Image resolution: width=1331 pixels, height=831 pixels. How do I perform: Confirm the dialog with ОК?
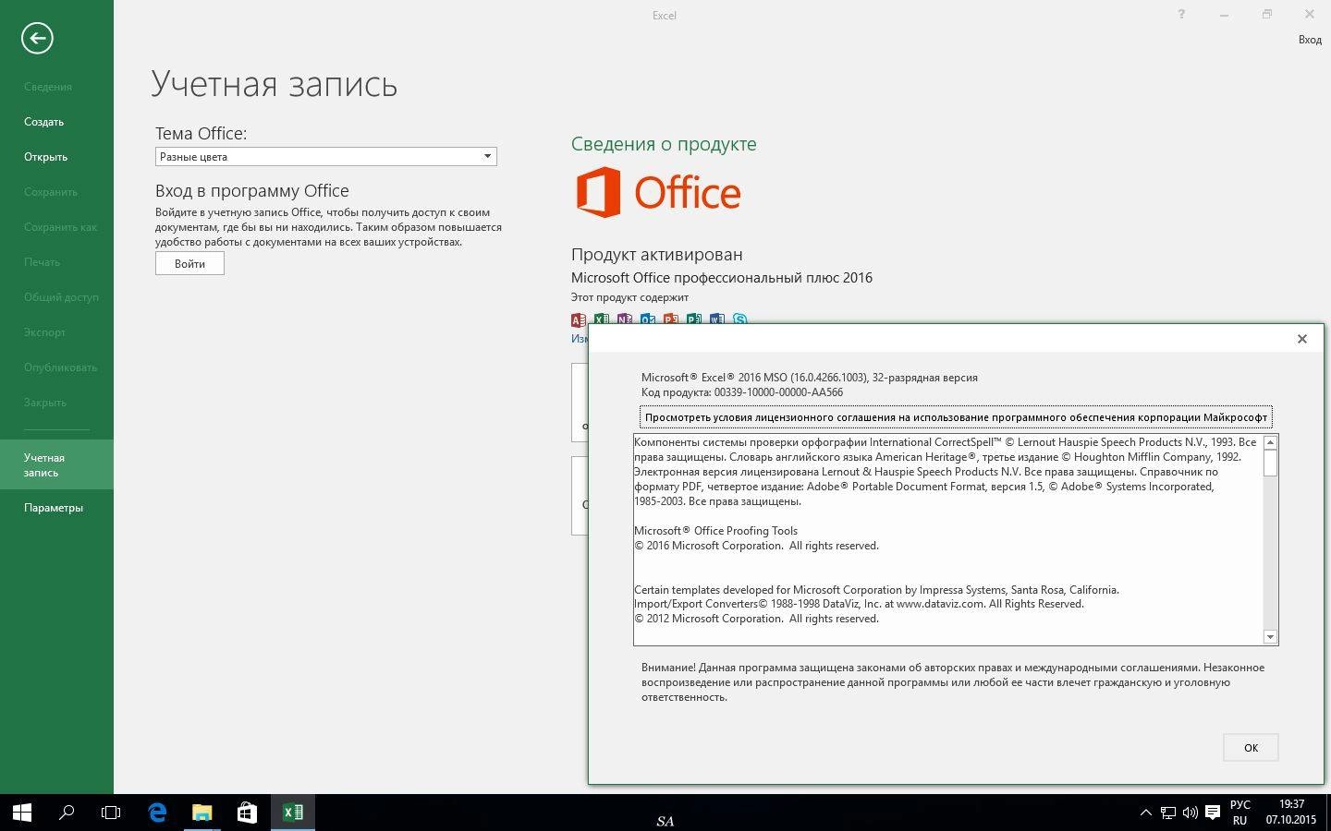pyautogui.click(x=1251, y=748)
